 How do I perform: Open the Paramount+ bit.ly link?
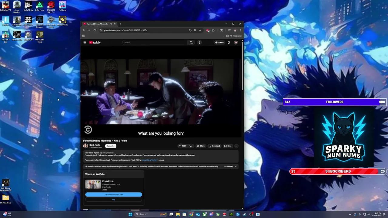pyautogui.click(x=150, y=160)
